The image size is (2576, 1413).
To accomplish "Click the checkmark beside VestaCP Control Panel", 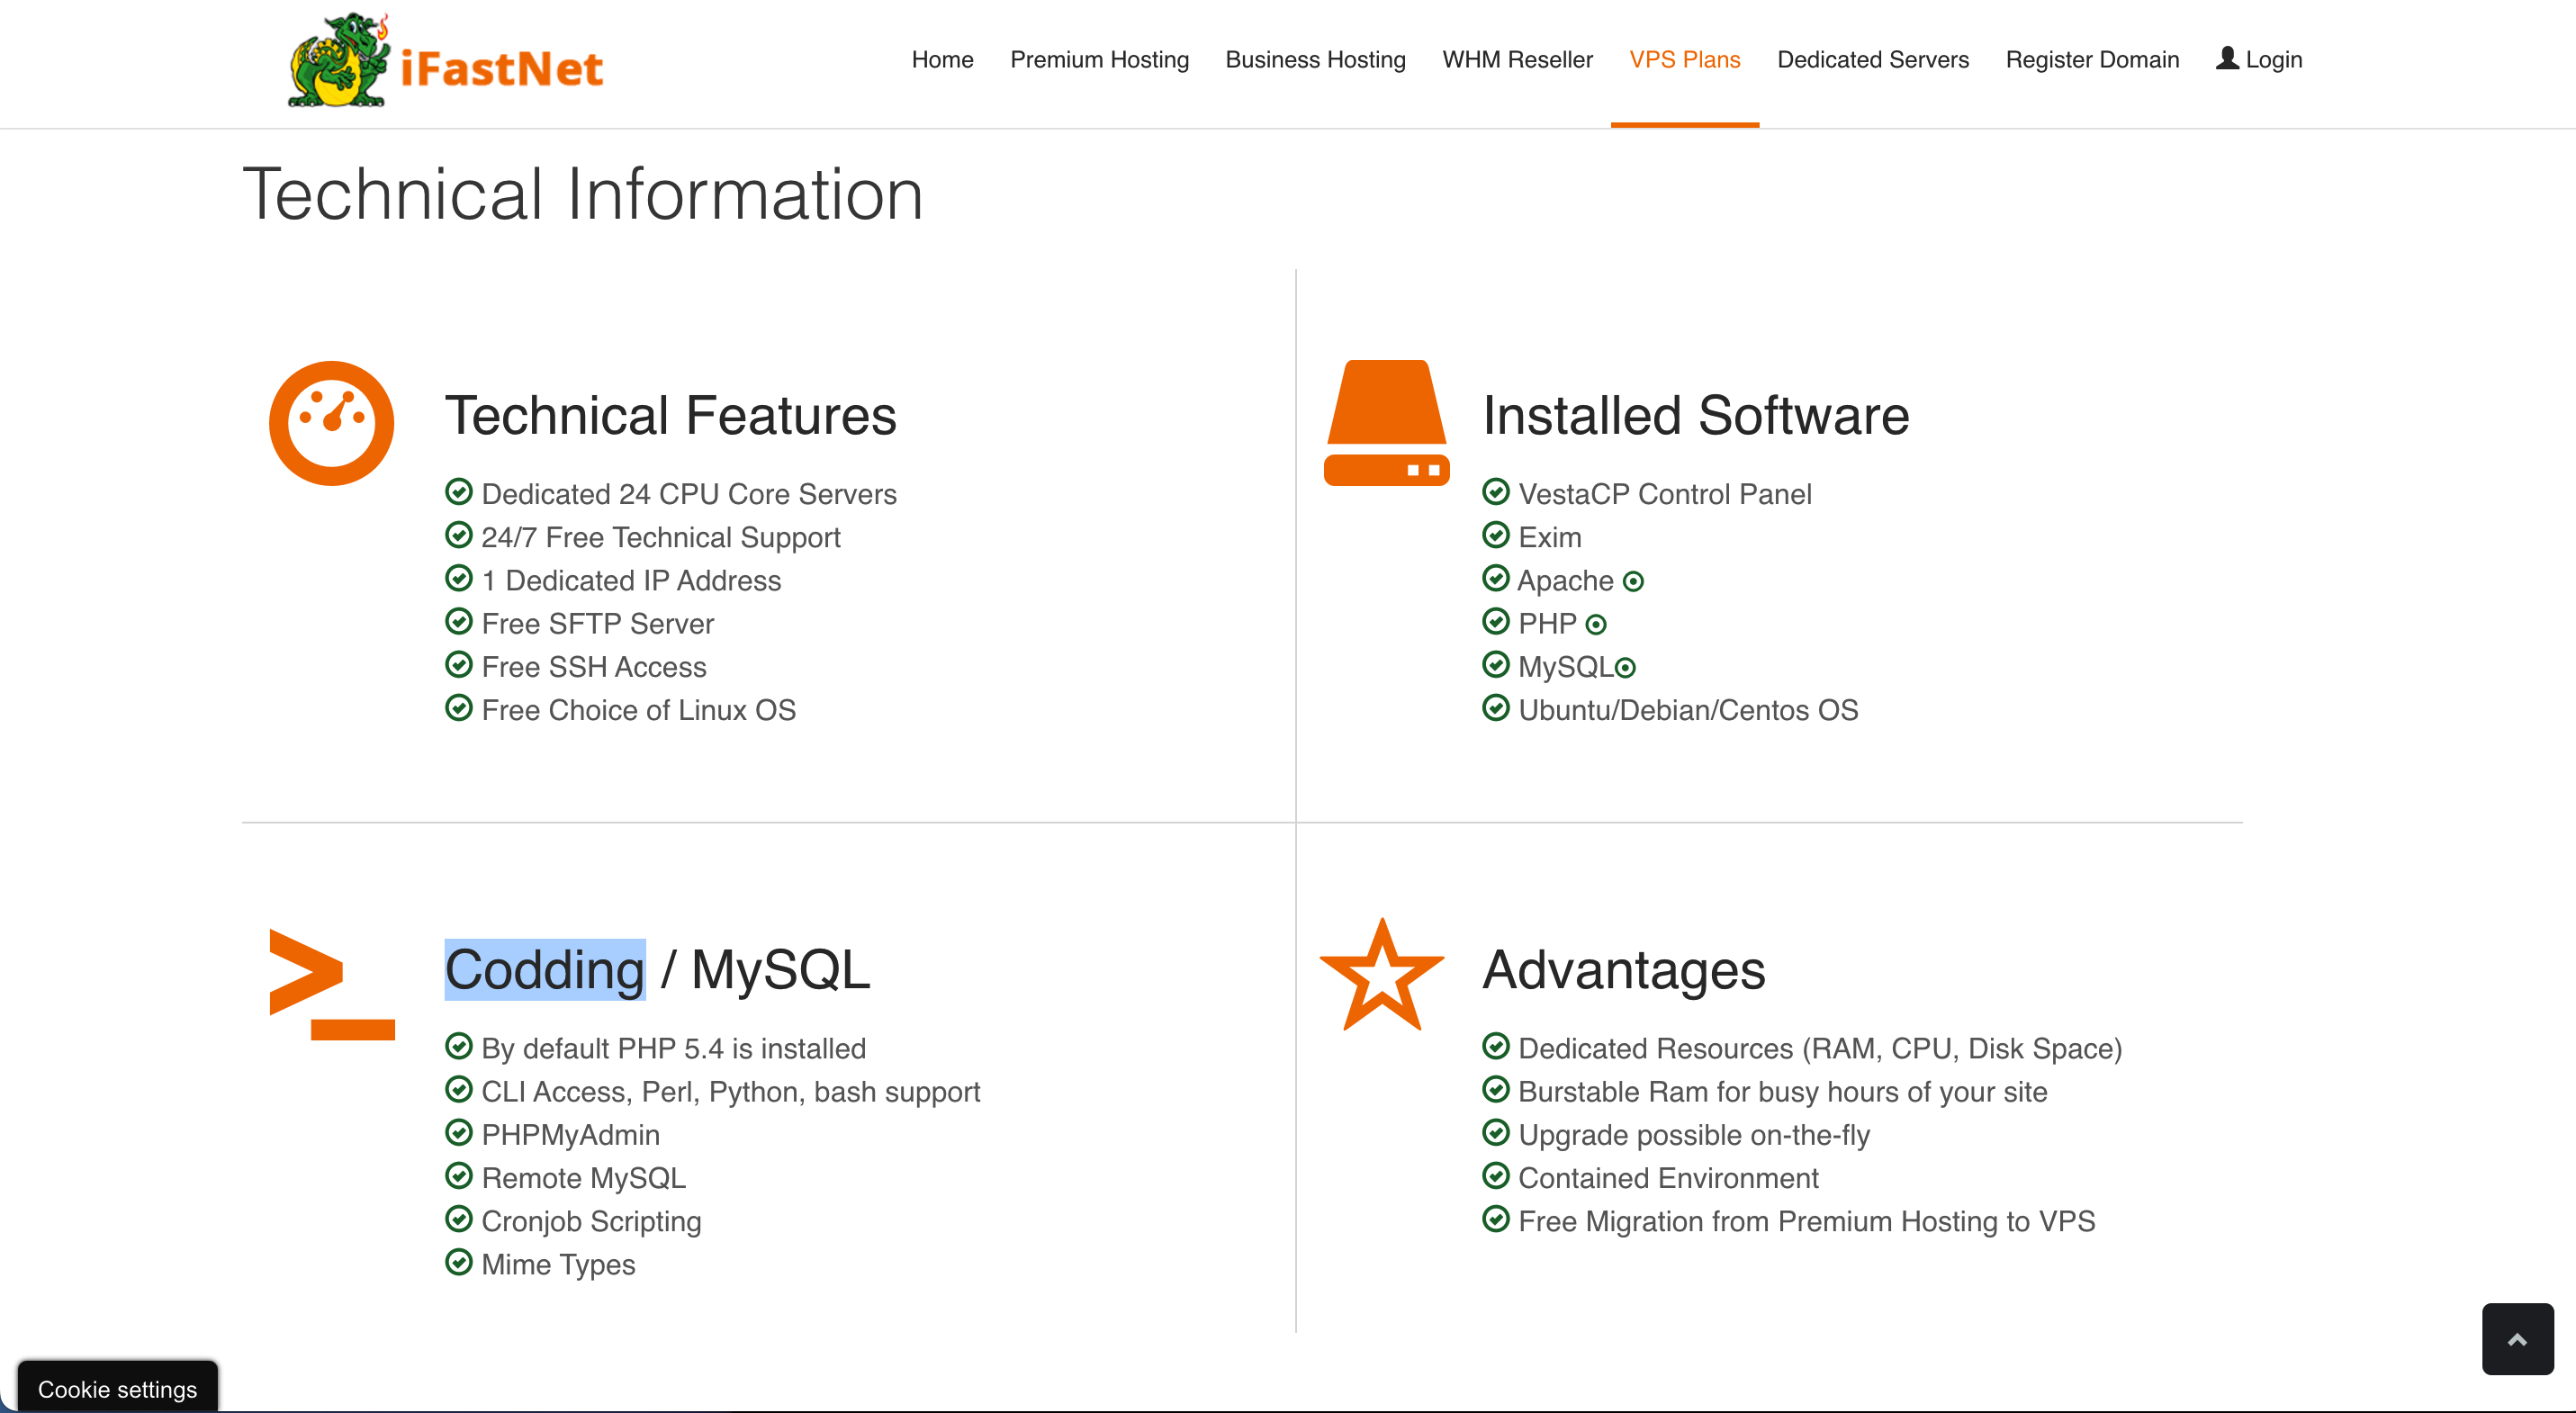I will [x=1496, y=492].
